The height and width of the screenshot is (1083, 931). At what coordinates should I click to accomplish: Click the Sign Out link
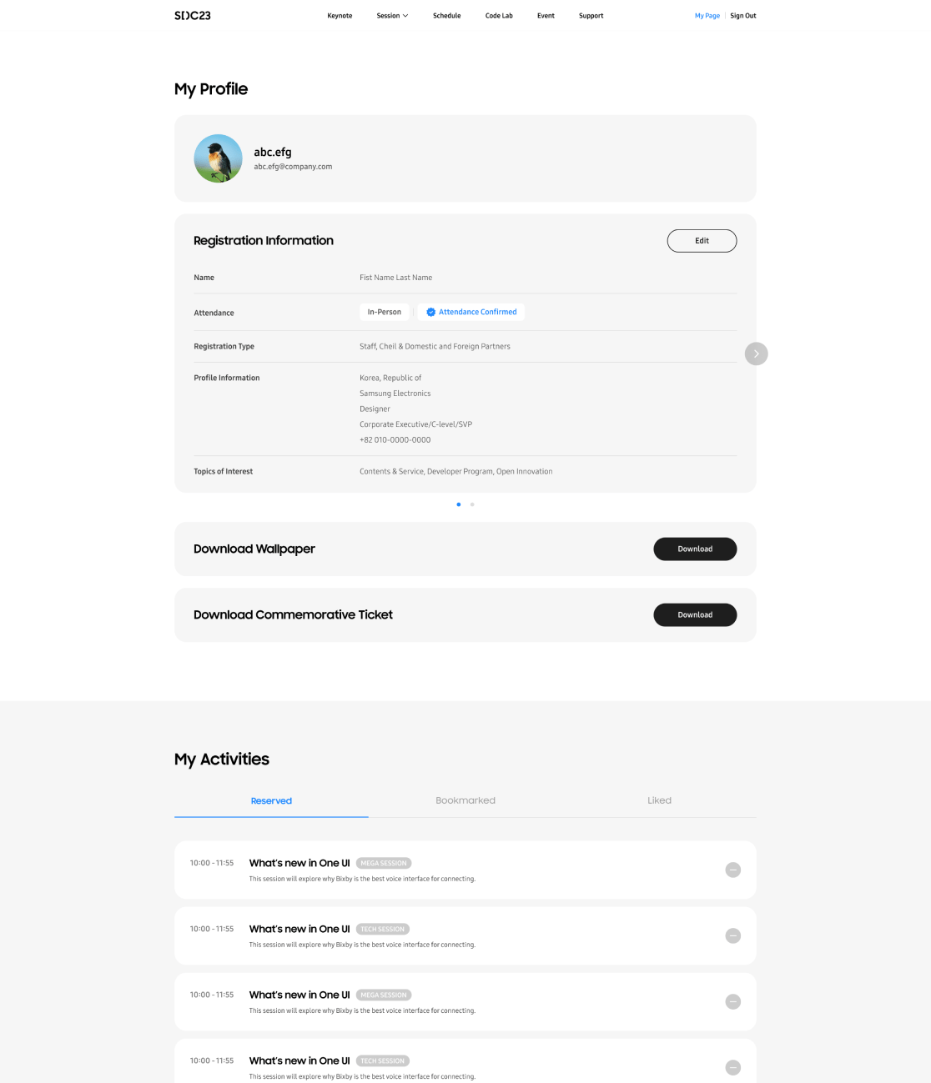pos(742,16)
